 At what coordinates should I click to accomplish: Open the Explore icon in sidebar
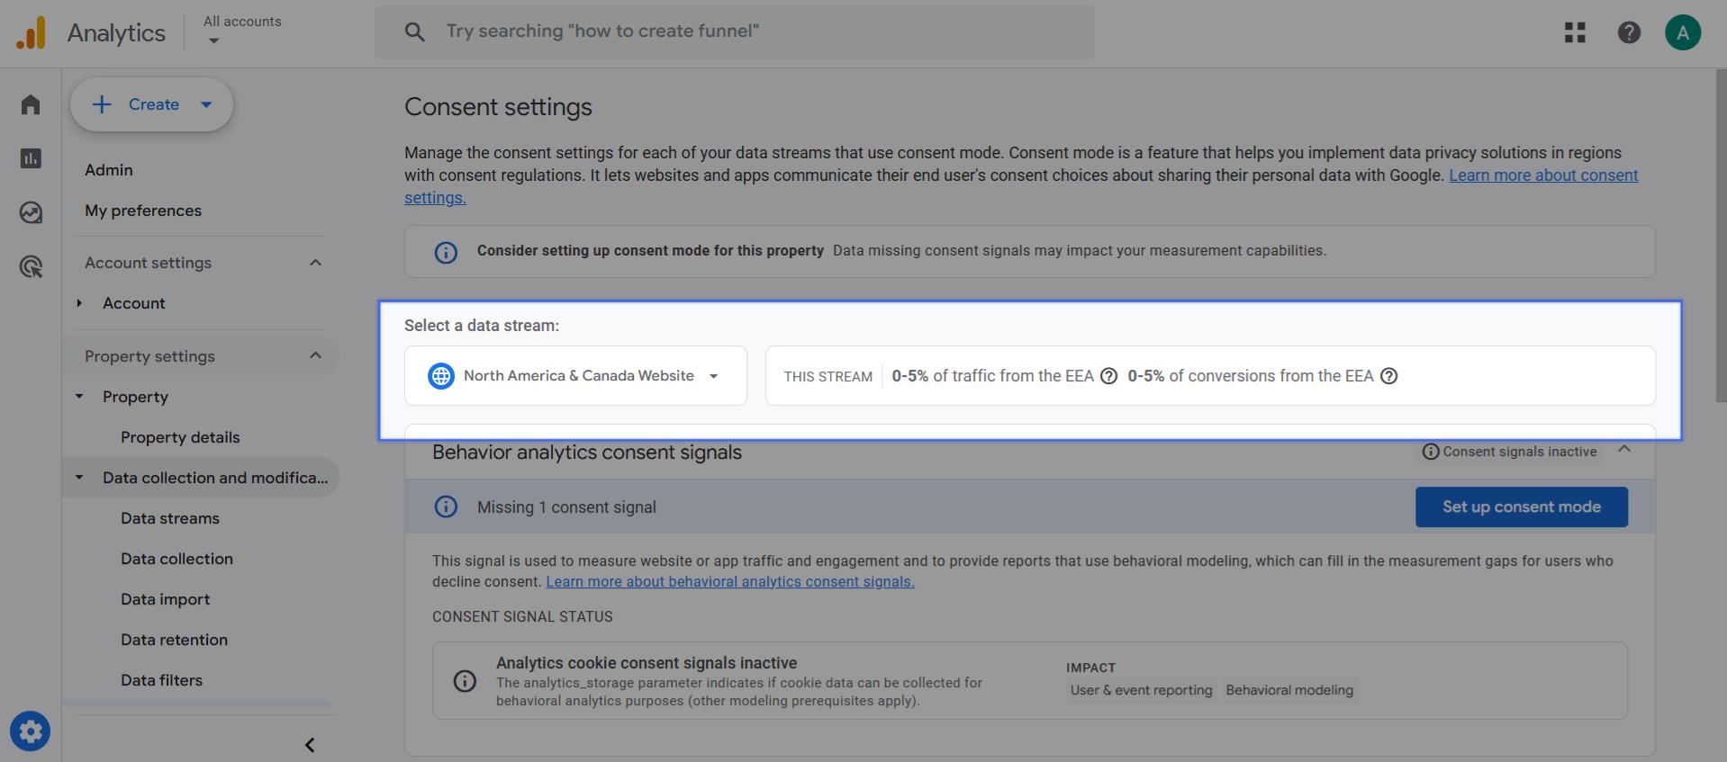click(31, 212)
